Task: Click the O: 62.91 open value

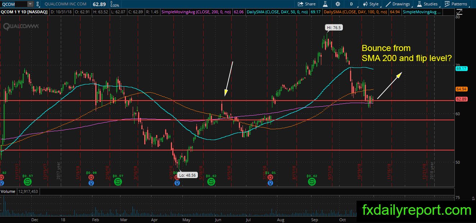Action: pos(82,12)
